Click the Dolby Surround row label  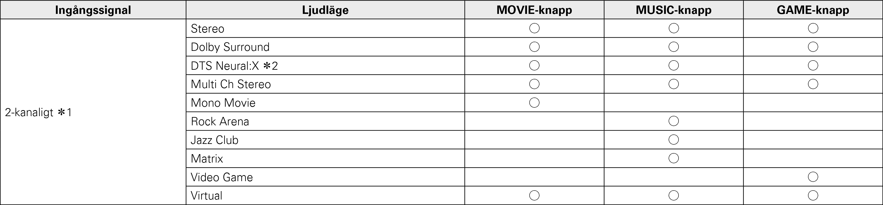[230, 47]
